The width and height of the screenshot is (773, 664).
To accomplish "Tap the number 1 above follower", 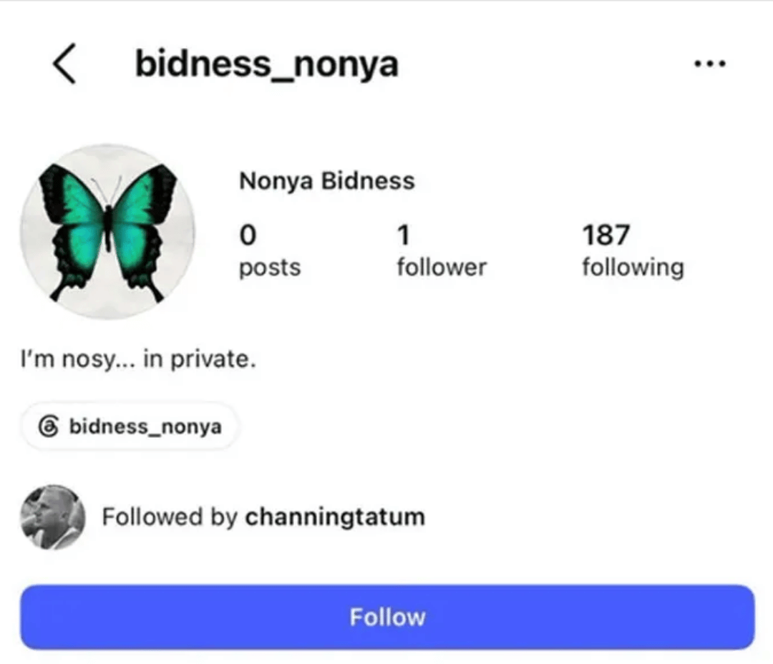I will 404,235.
